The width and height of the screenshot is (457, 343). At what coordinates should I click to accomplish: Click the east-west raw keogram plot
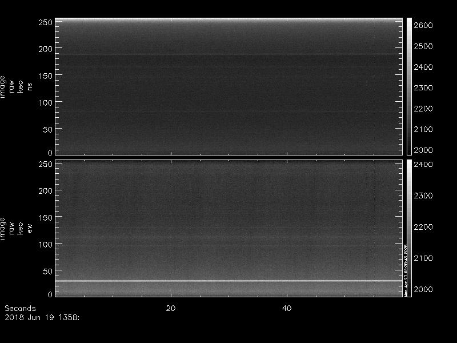229,228
